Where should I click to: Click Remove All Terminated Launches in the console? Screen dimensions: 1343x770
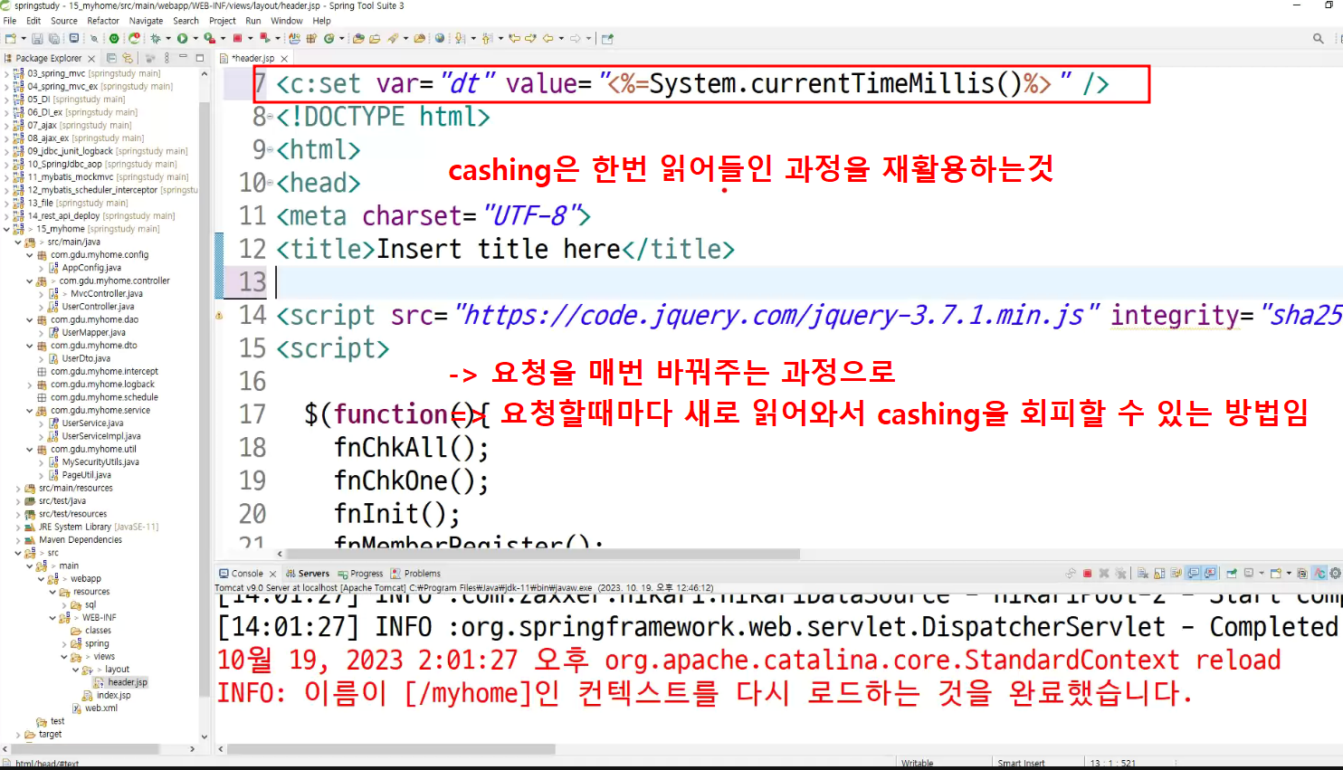pyautogui.click(x=1120, y=573)
